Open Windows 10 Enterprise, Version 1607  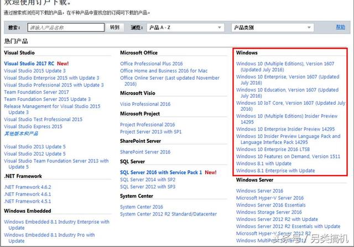[288, 80]
